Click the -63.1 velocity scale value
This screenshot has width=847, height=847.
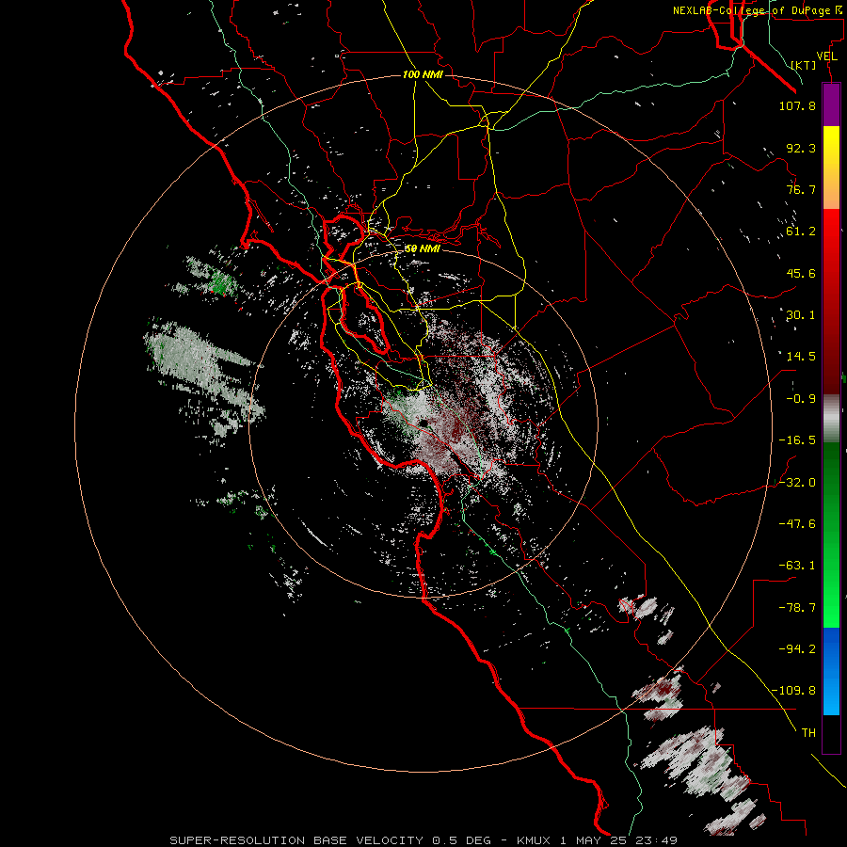click(x=797, y=566)
